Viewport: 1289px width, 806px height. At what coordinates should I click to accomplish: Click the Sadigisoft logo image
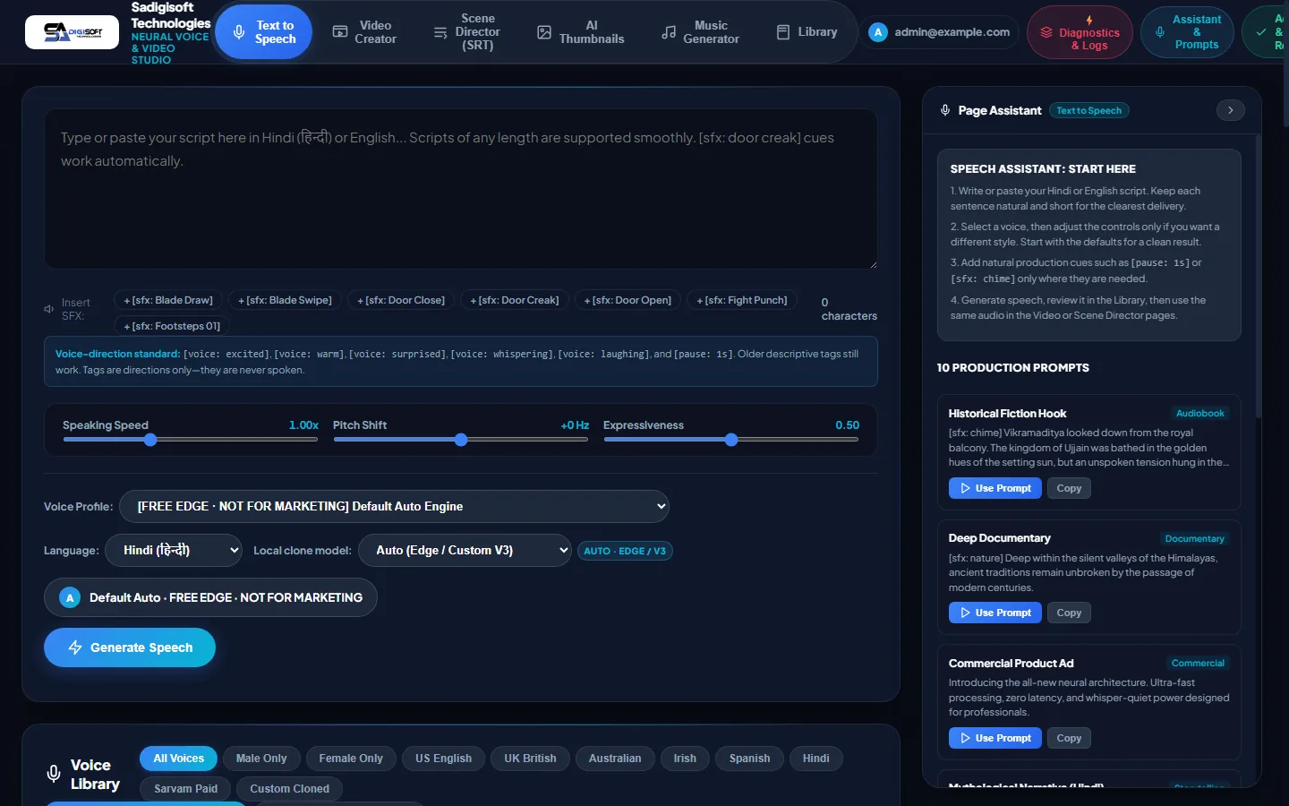point(72,32)
